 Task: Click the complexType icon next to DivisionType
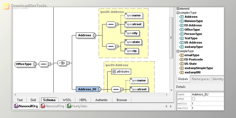point(181,21)
